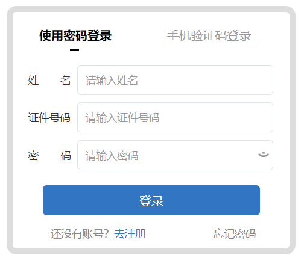
Task: Select the 使用密码登录 tab
Action: (x=75, y=35)
